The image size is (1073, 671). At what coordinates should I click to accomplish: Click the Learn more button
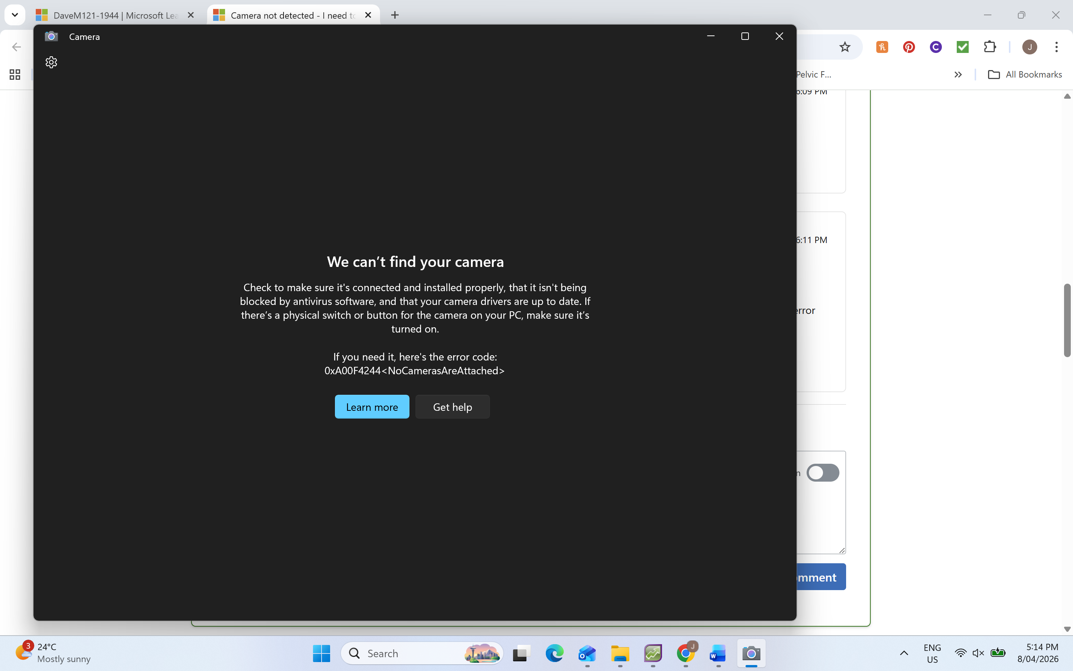click(371, 406)
